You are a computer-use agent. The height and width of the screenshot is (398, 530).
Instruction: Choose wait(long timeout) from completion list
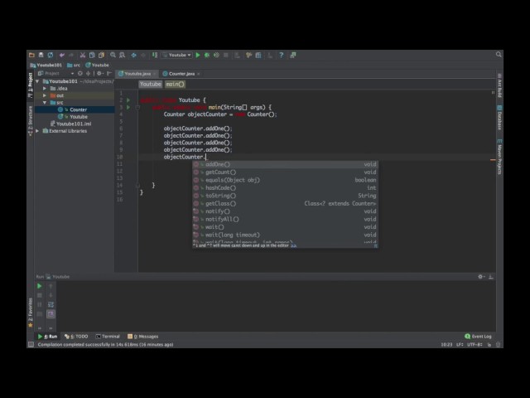[285, 235]
